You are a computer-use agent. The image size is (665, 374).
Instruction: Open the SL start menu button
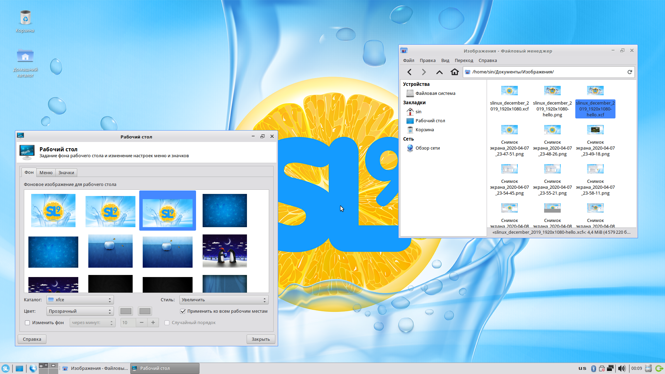pos(6,368)
